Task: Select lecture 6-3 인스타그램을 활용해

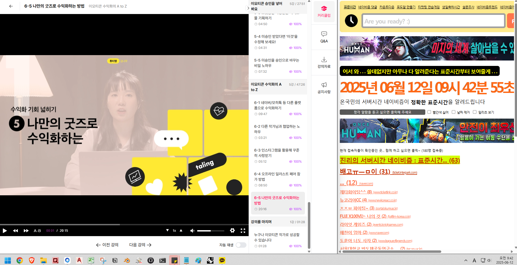Action: 278,156
